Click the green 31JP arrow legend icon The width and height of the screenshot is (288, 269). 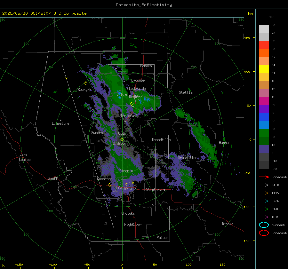264,209
